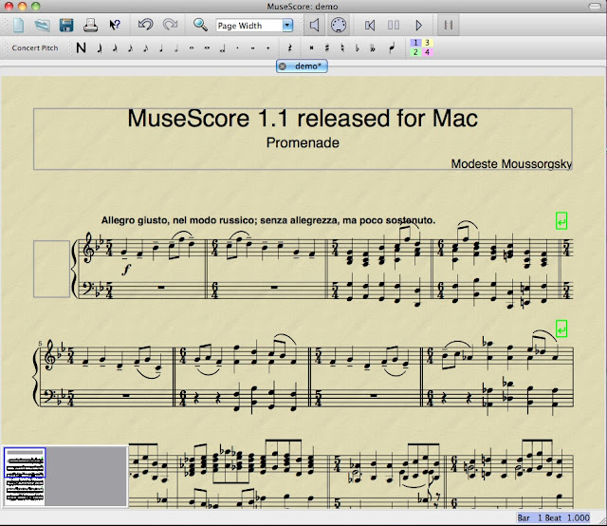The height and width of the screenshot is (526, 607).
Task: Select the 16th note duration
Action: [x=131, y=48]
